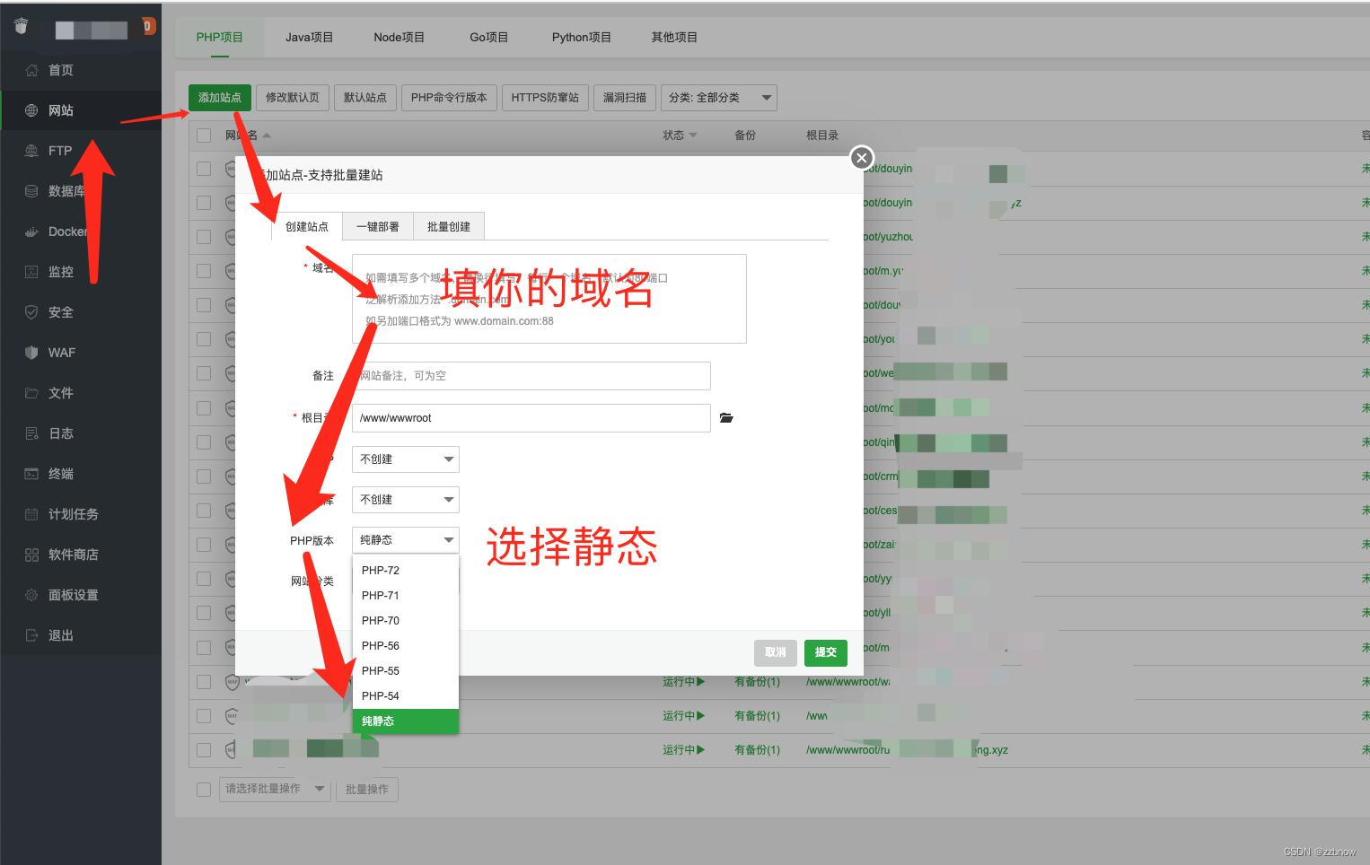1370x865 pixels.
Task: Tick the checkbox of the oot/m.yu row
Action: (x=204, y=271)
